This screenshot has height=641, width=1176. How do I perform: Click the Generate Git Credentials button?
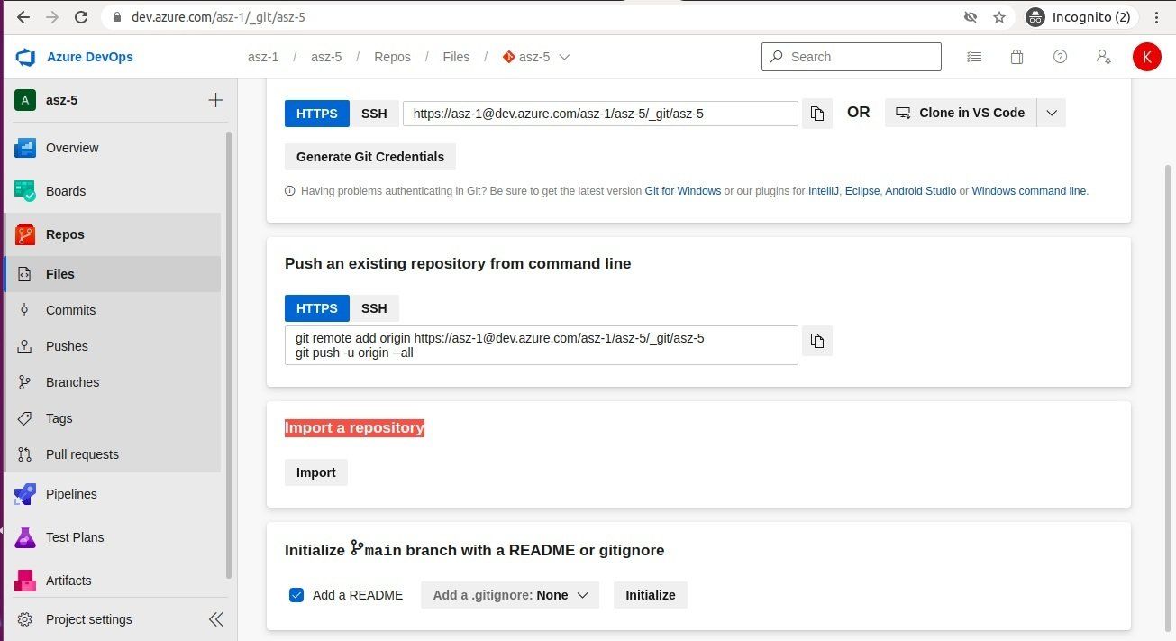point(370,157)
